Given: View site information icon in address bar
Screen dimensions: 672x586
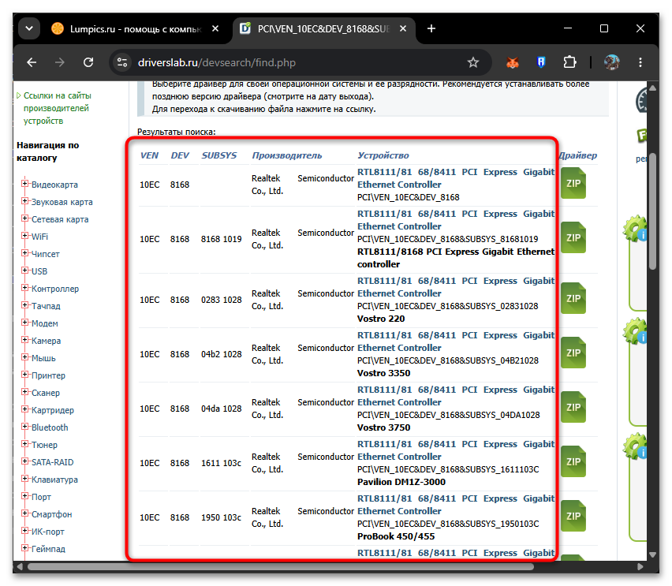Looking at the screenshot, I should point(122,62).
